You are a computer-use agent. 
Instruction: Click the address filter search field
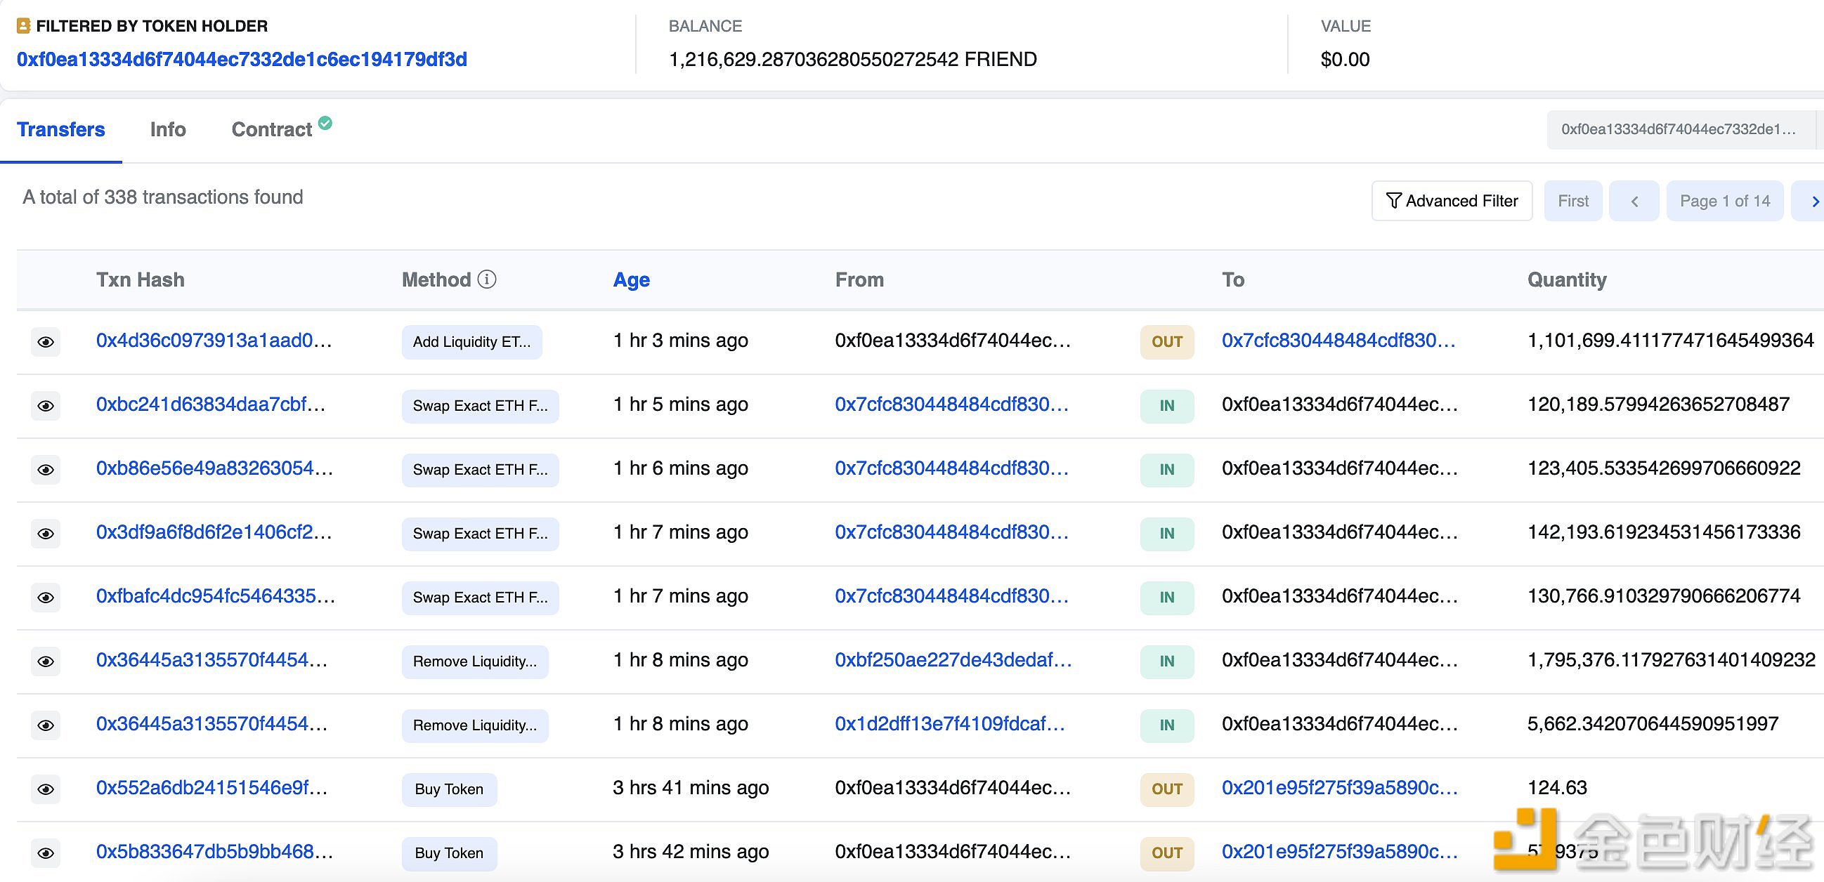click(1678, 129)
